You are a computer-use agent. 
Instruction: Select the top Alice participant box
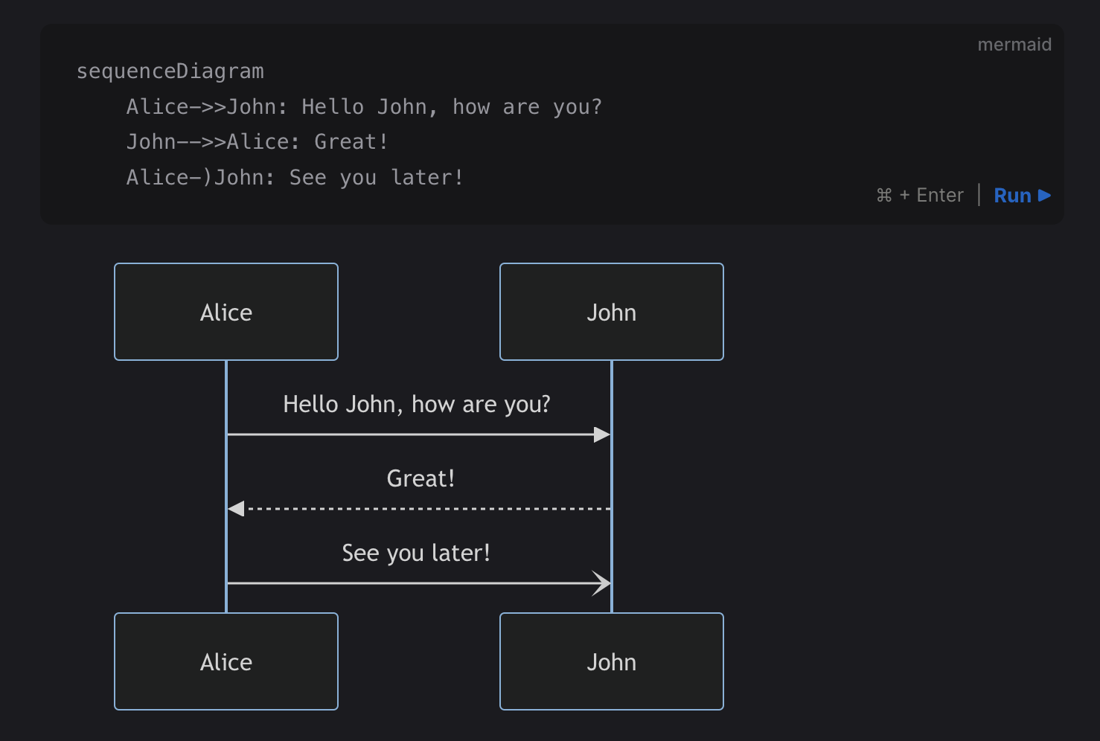226,312
